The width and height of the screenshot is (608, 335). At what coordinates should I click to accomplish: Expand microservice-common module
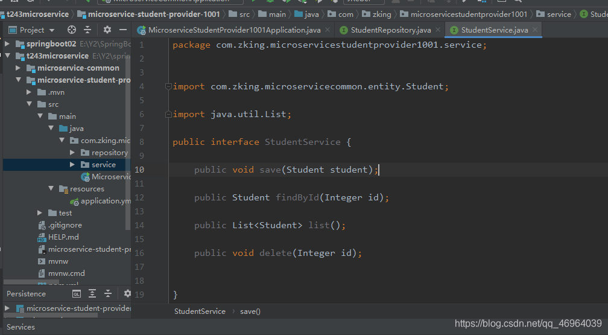(x=18, y=68)
